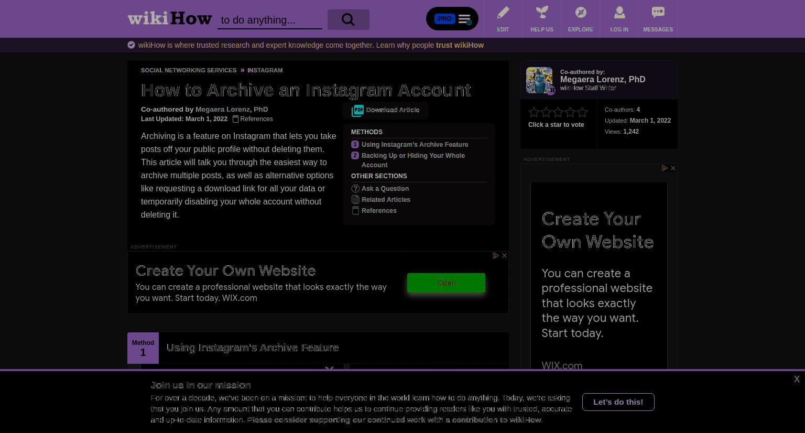
Task: Go to Ask a Question section
Action: [x=385, y=189]
